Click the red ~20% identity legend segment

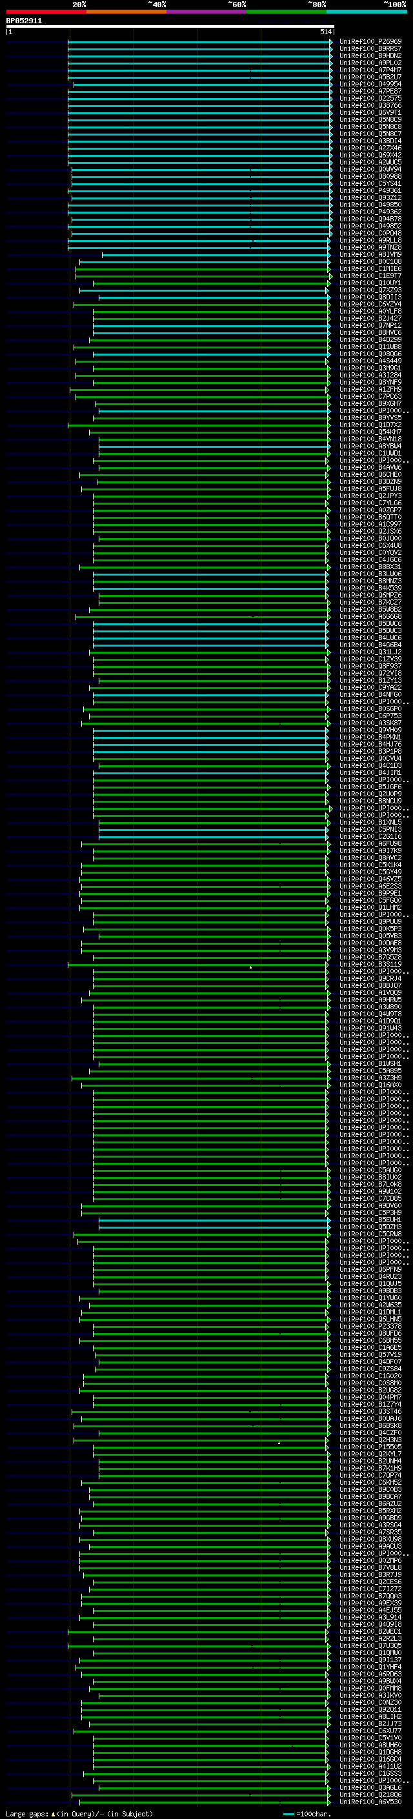(x=46, y=12)
